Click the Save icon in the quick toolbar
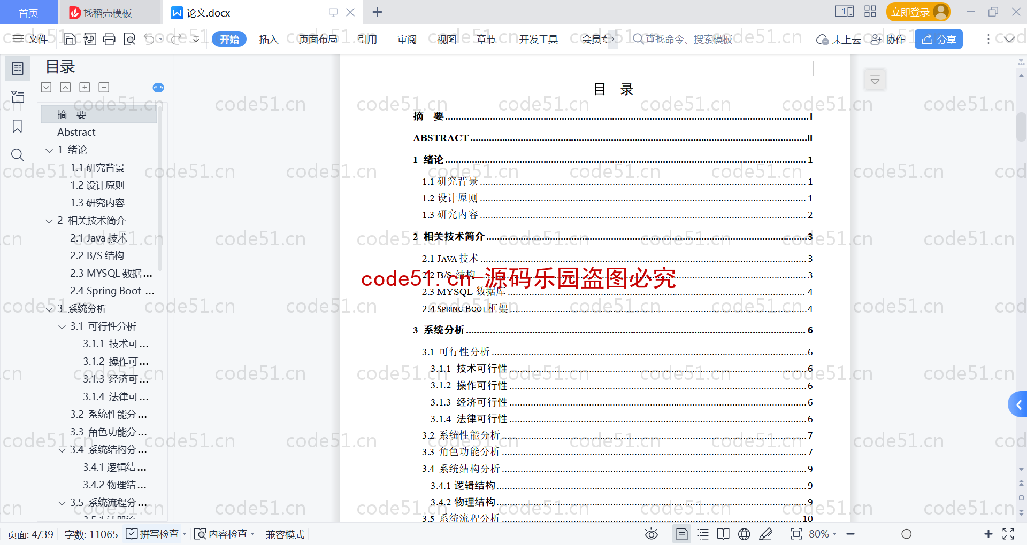The height and width of the screenshot is (545, 1027). [x=70, y=39]
